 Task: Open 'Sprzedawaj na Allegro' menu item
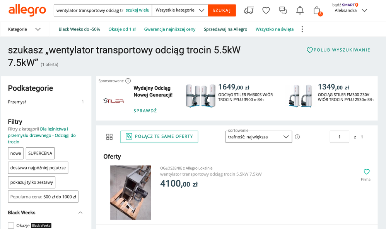(225, 29)
